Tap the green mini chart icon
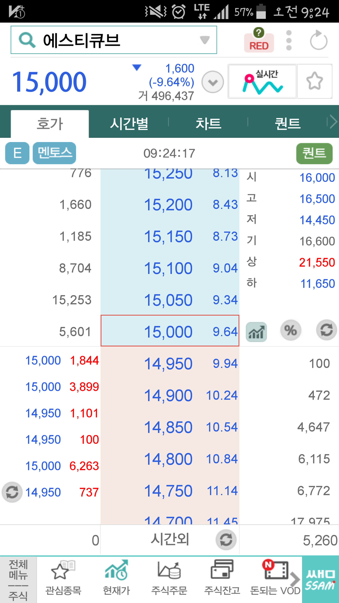 256,332
